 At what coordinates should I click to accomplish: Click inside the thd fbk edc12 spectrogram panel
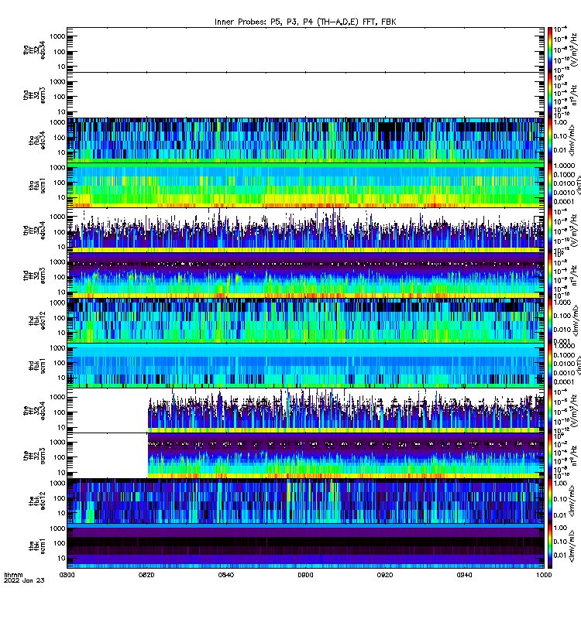point(305,320)
